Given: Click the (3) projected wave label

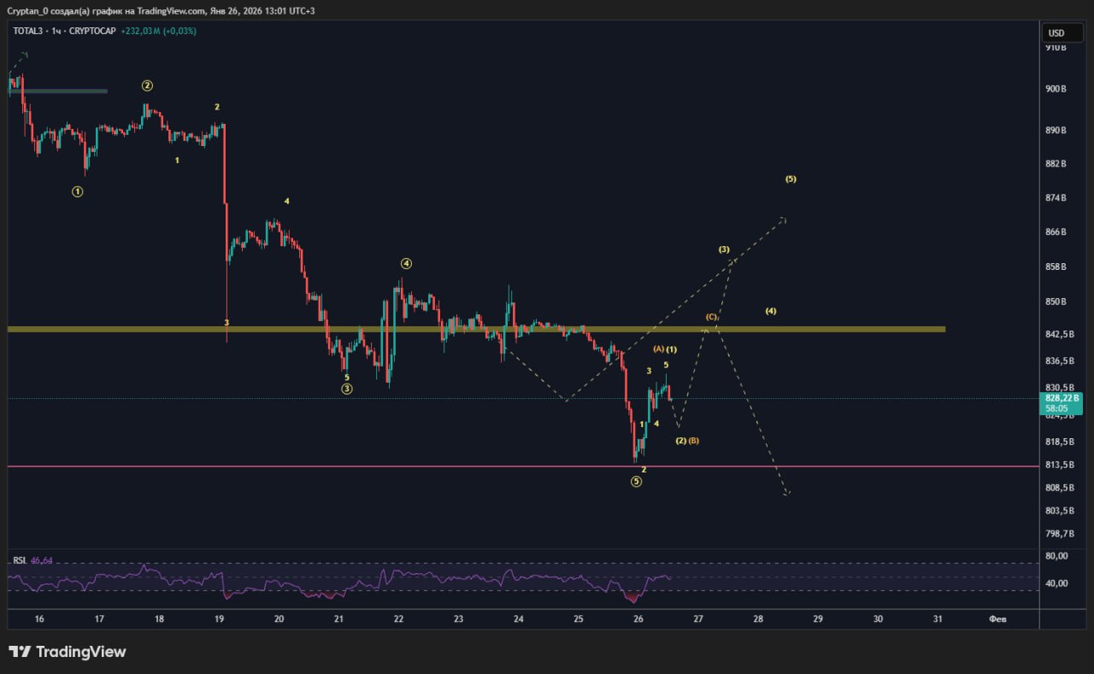Looking at the screenshot, I should [x=724, y=249].
